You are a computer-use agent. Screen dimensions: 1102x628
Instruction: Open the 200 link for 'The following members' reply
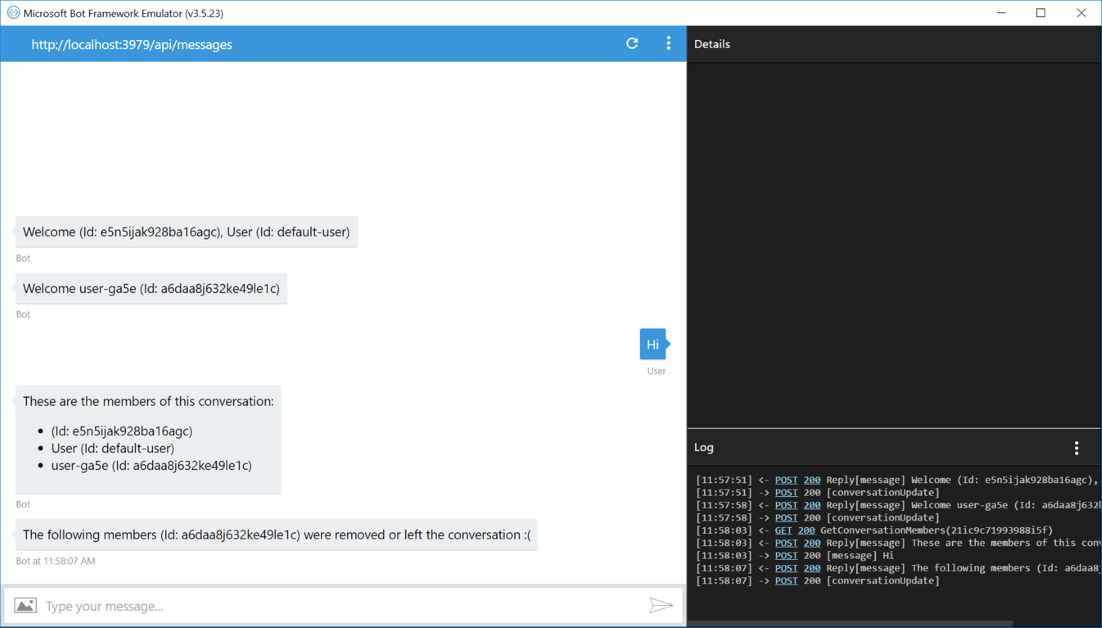tap(812, 568)
